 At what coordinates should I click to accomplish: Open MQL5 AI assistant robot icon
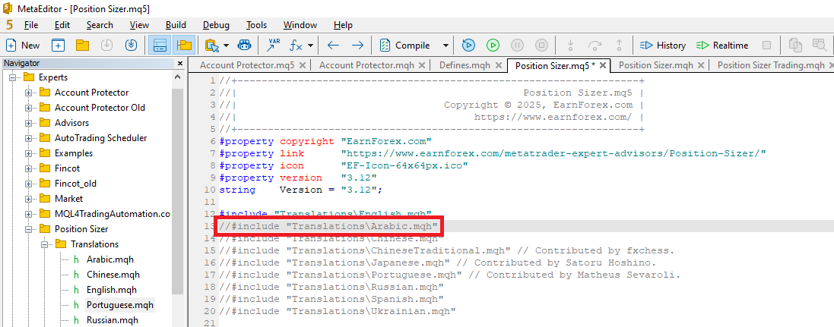244,46
